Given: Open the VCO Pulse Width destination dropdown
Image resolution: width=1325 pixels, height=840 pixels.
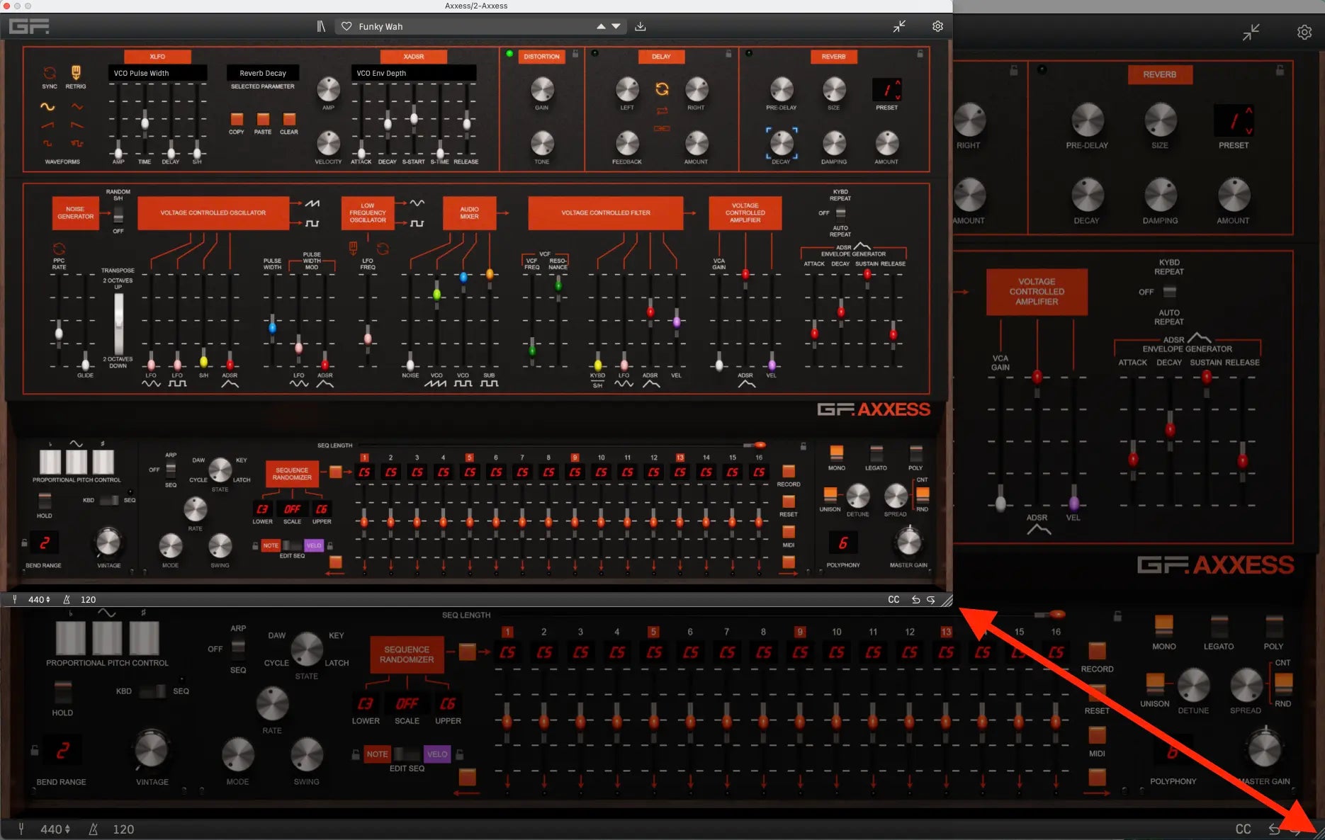Looking at the screenshot, I should coord(157,73).
